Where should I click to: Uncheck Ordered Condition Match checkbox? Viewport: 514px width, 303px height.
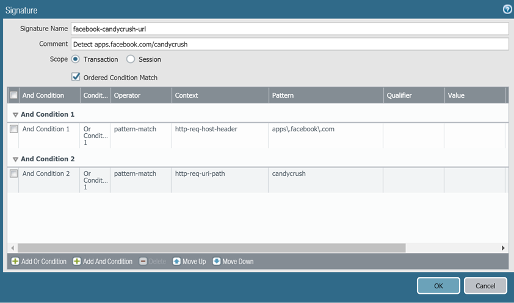pos(76,77)
